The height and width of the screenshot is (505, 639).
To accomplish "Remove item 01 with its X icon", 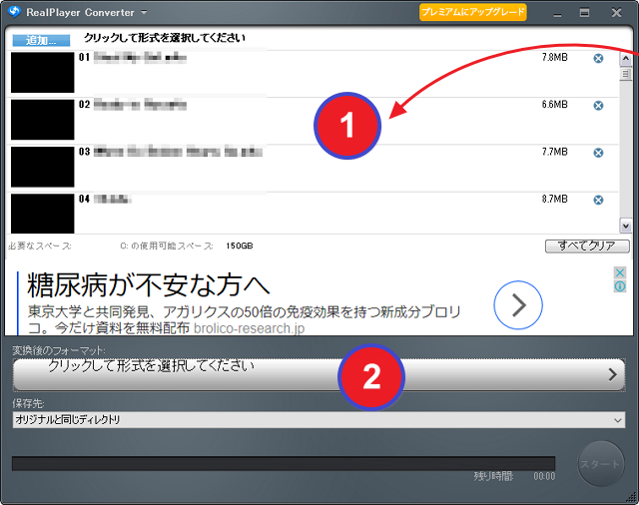I will tap(598, 58).
